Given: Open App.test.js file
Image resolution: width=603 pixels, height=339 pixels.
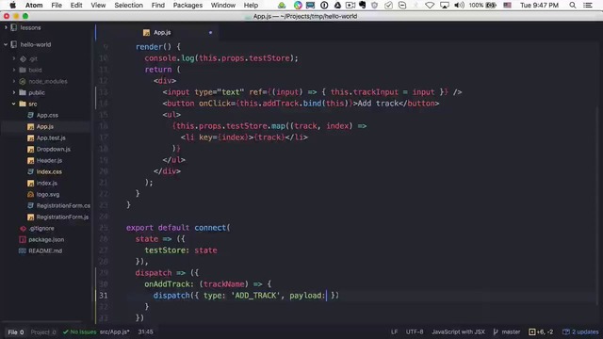Looking at the screenshot, I should (x=51, y=137).
